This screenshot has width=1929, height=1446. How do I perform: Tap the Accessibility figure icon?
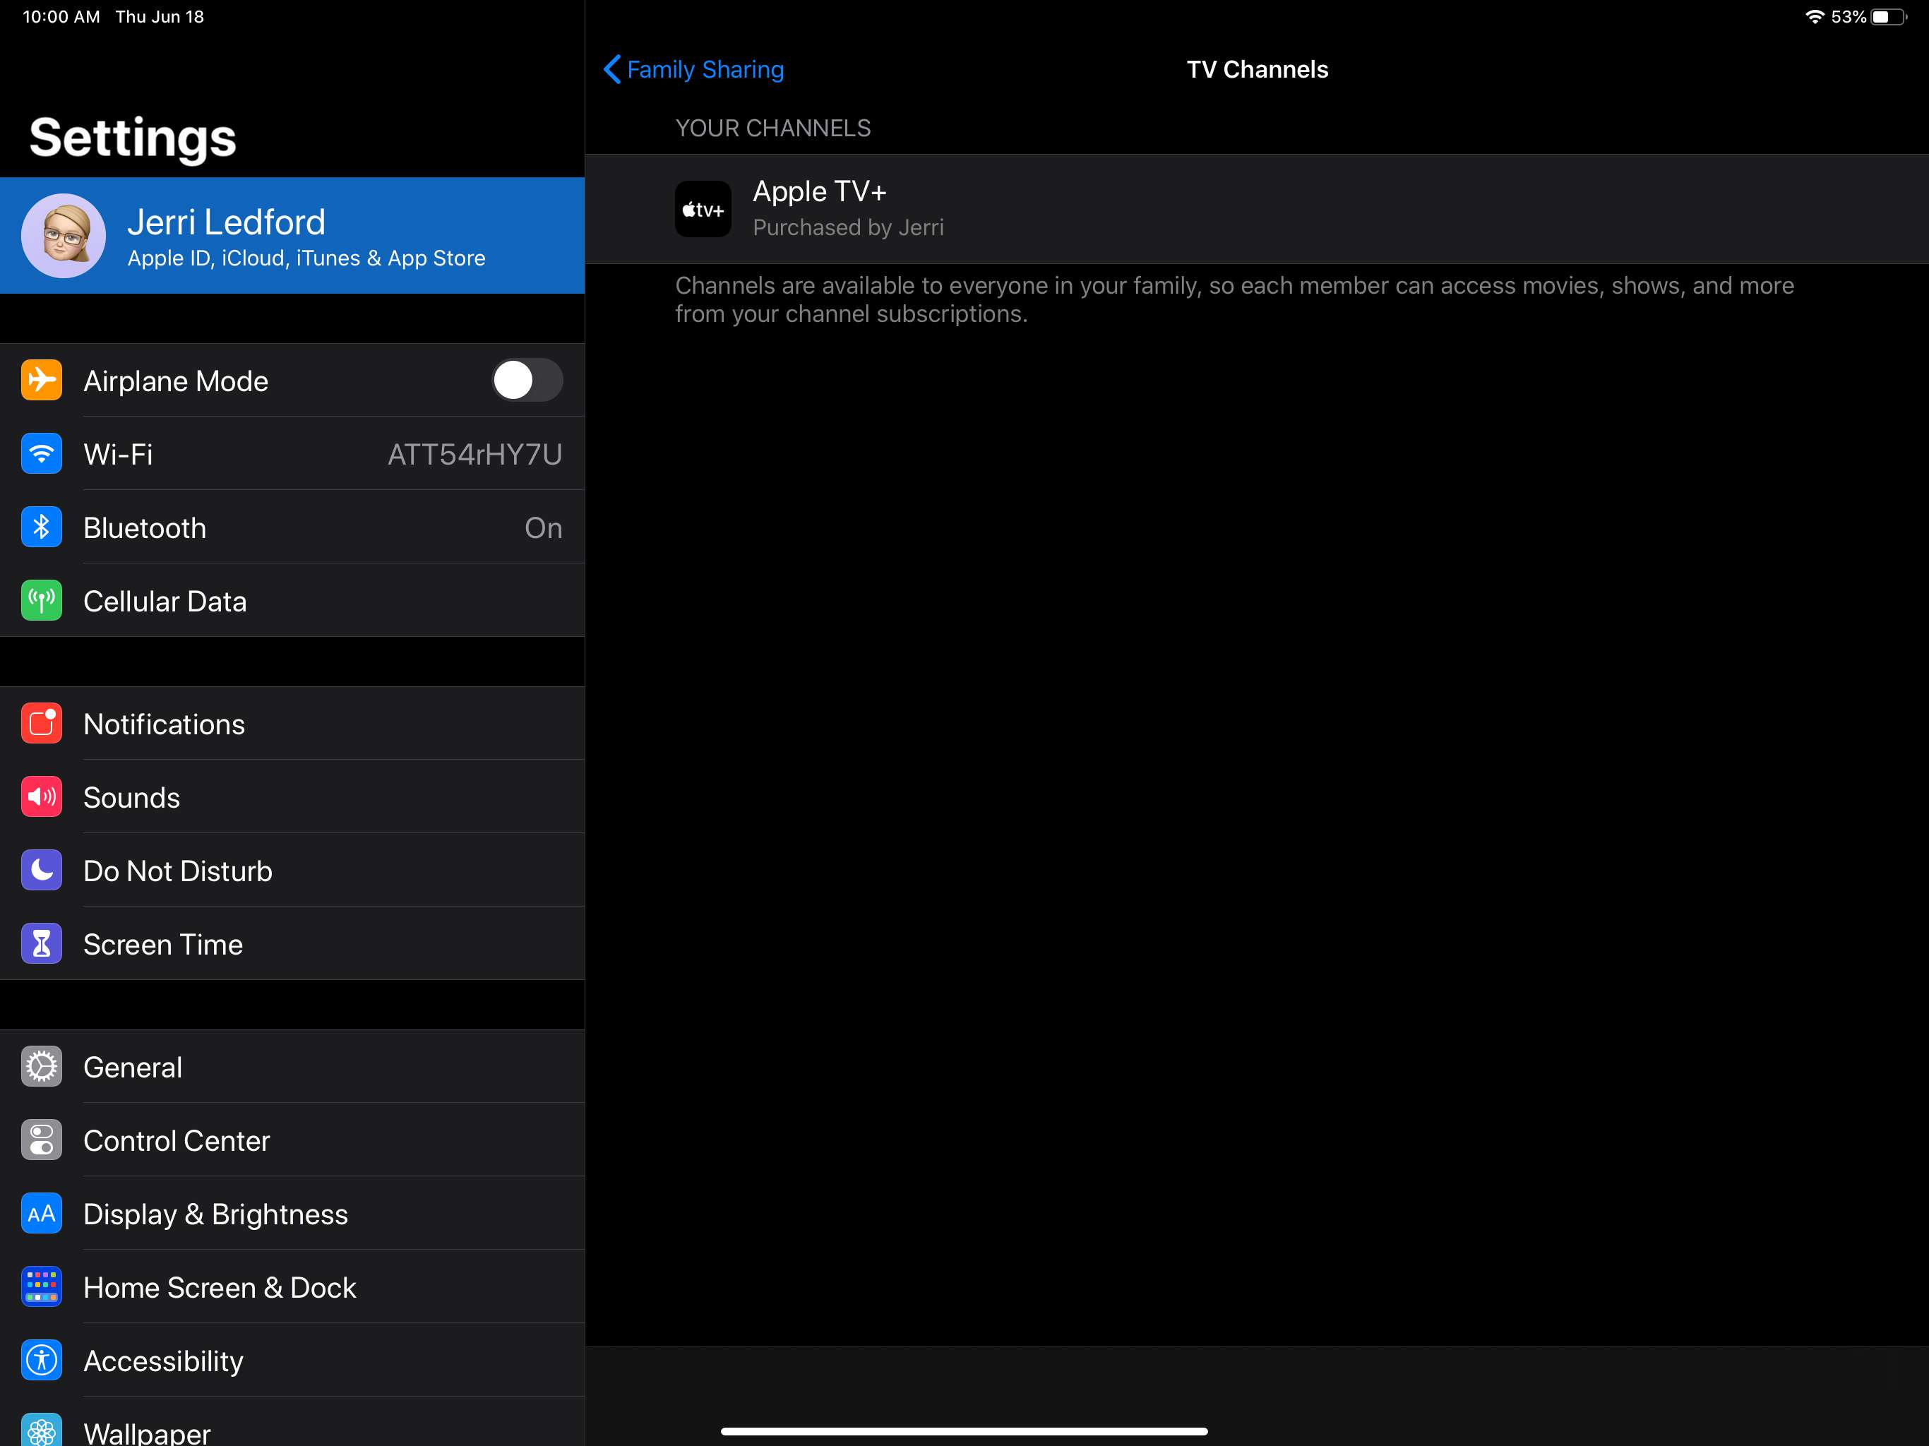(x=41, y=1360)
